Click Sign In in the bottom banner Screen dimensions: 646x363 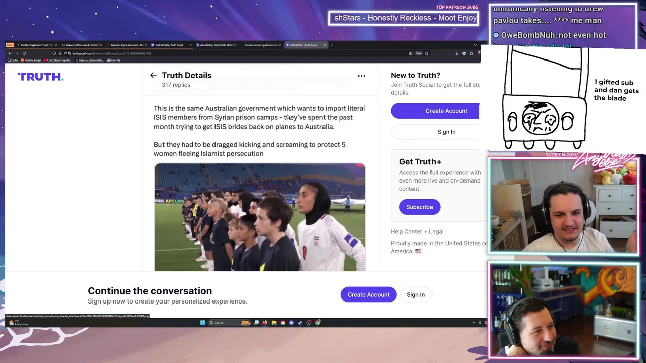416,295
